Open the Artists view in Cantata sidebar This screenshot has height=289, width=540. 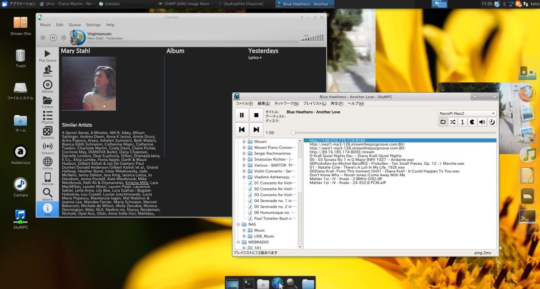pyautogui.click(x=47, y=71)
